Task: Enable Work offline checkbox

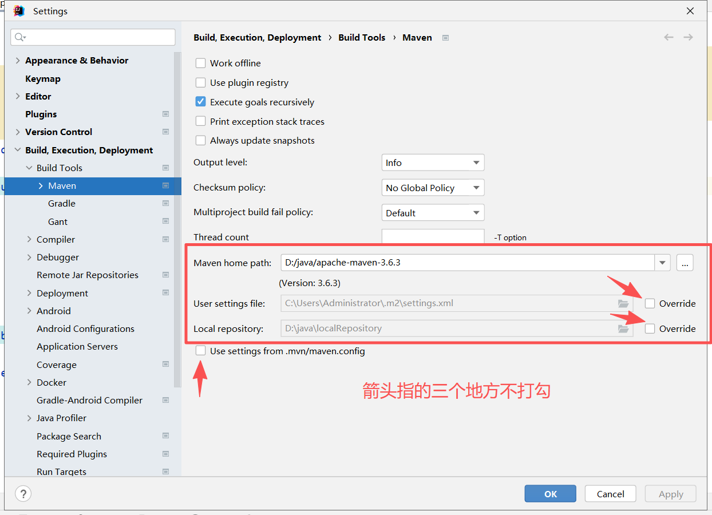Action: click(x=200, y=63)
